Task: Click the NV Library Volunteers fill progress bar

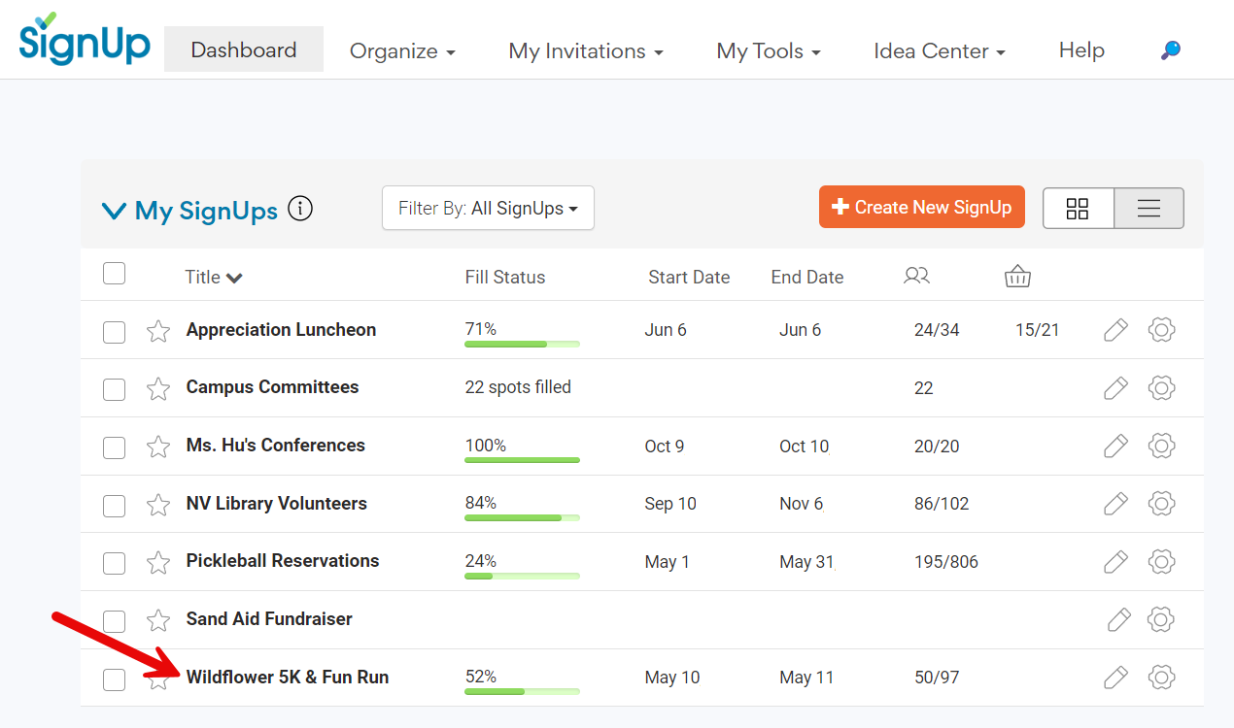Action: coord(522,517)
